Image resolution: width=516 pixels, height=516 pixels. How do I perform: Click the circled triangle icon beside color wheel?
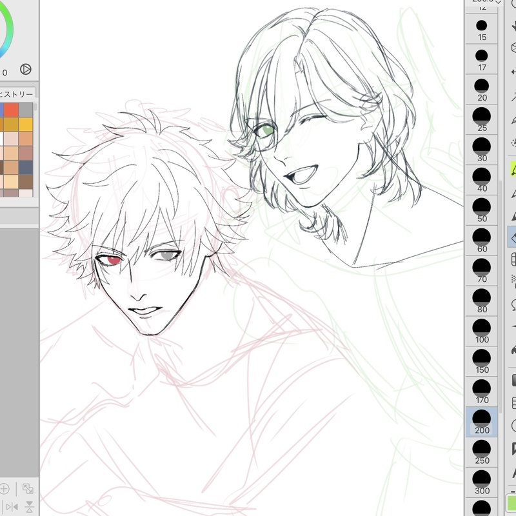click(x=25, y=69)
